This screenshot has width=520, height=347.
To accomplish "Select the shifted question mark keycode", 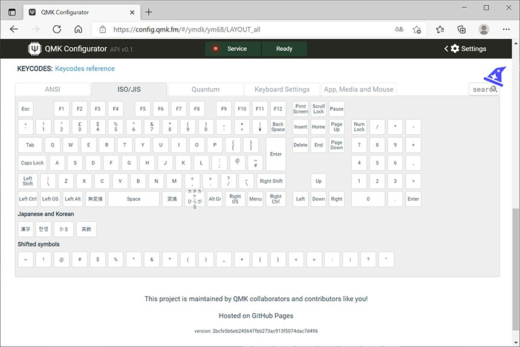I will point(368,259).
